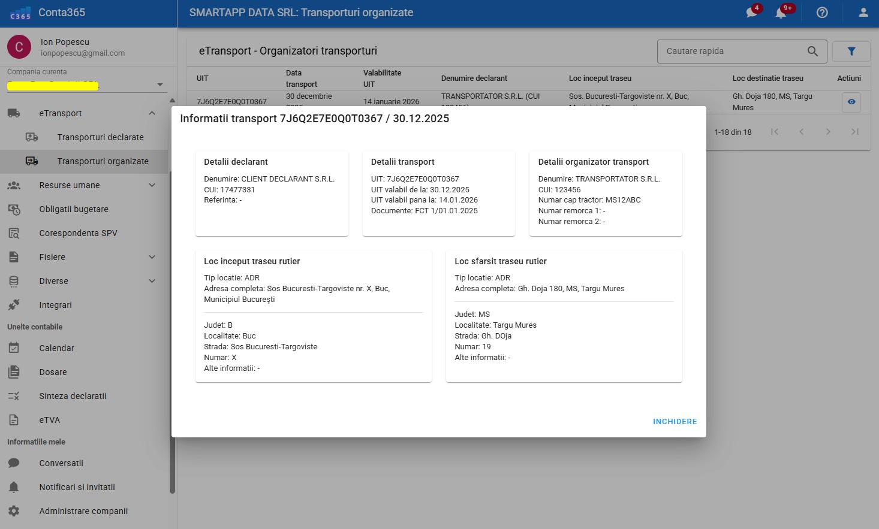Go to the next table page
The image size is (879, 529).
827,132
